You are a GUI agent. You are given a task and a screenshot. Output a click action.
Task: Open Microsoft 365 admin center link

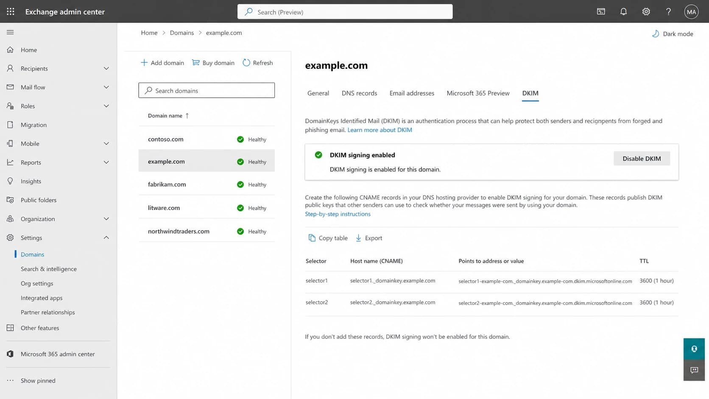[58, 354]
